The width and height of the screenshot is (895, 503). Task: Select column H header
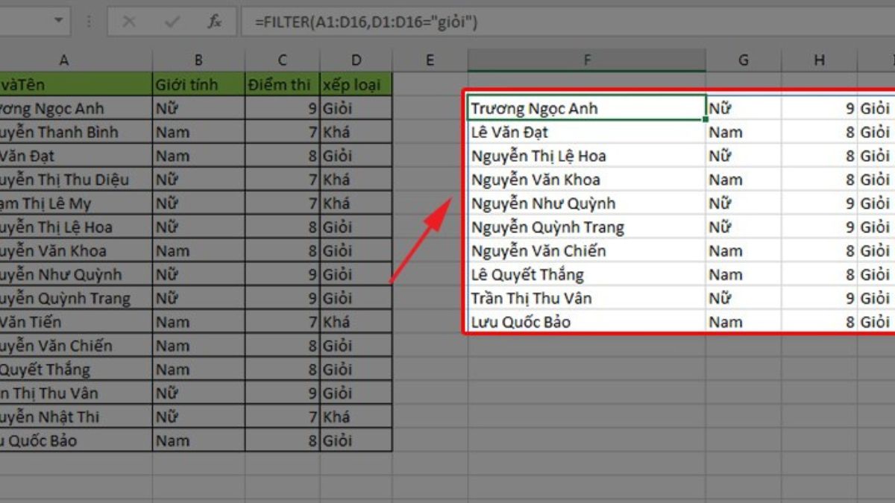tap(820, 60)
